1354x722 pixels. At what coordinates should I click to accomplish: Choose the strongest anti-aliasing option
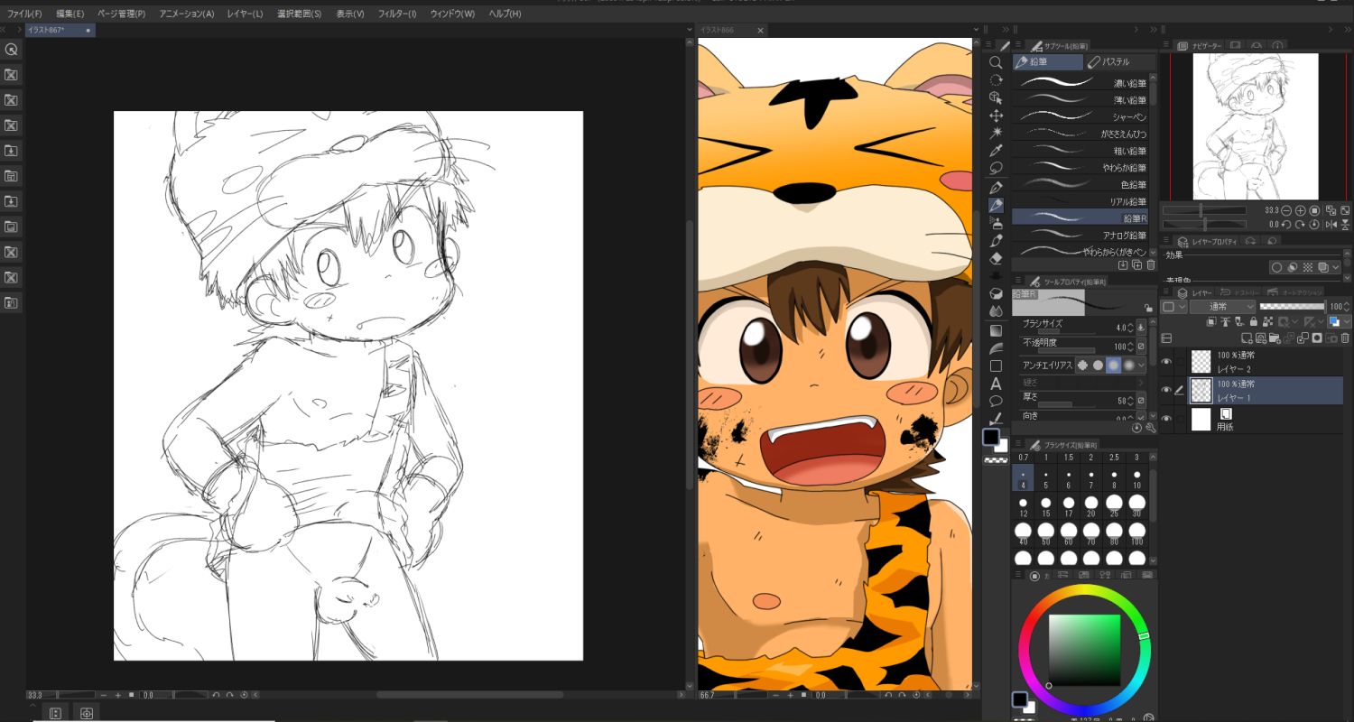1129,365
